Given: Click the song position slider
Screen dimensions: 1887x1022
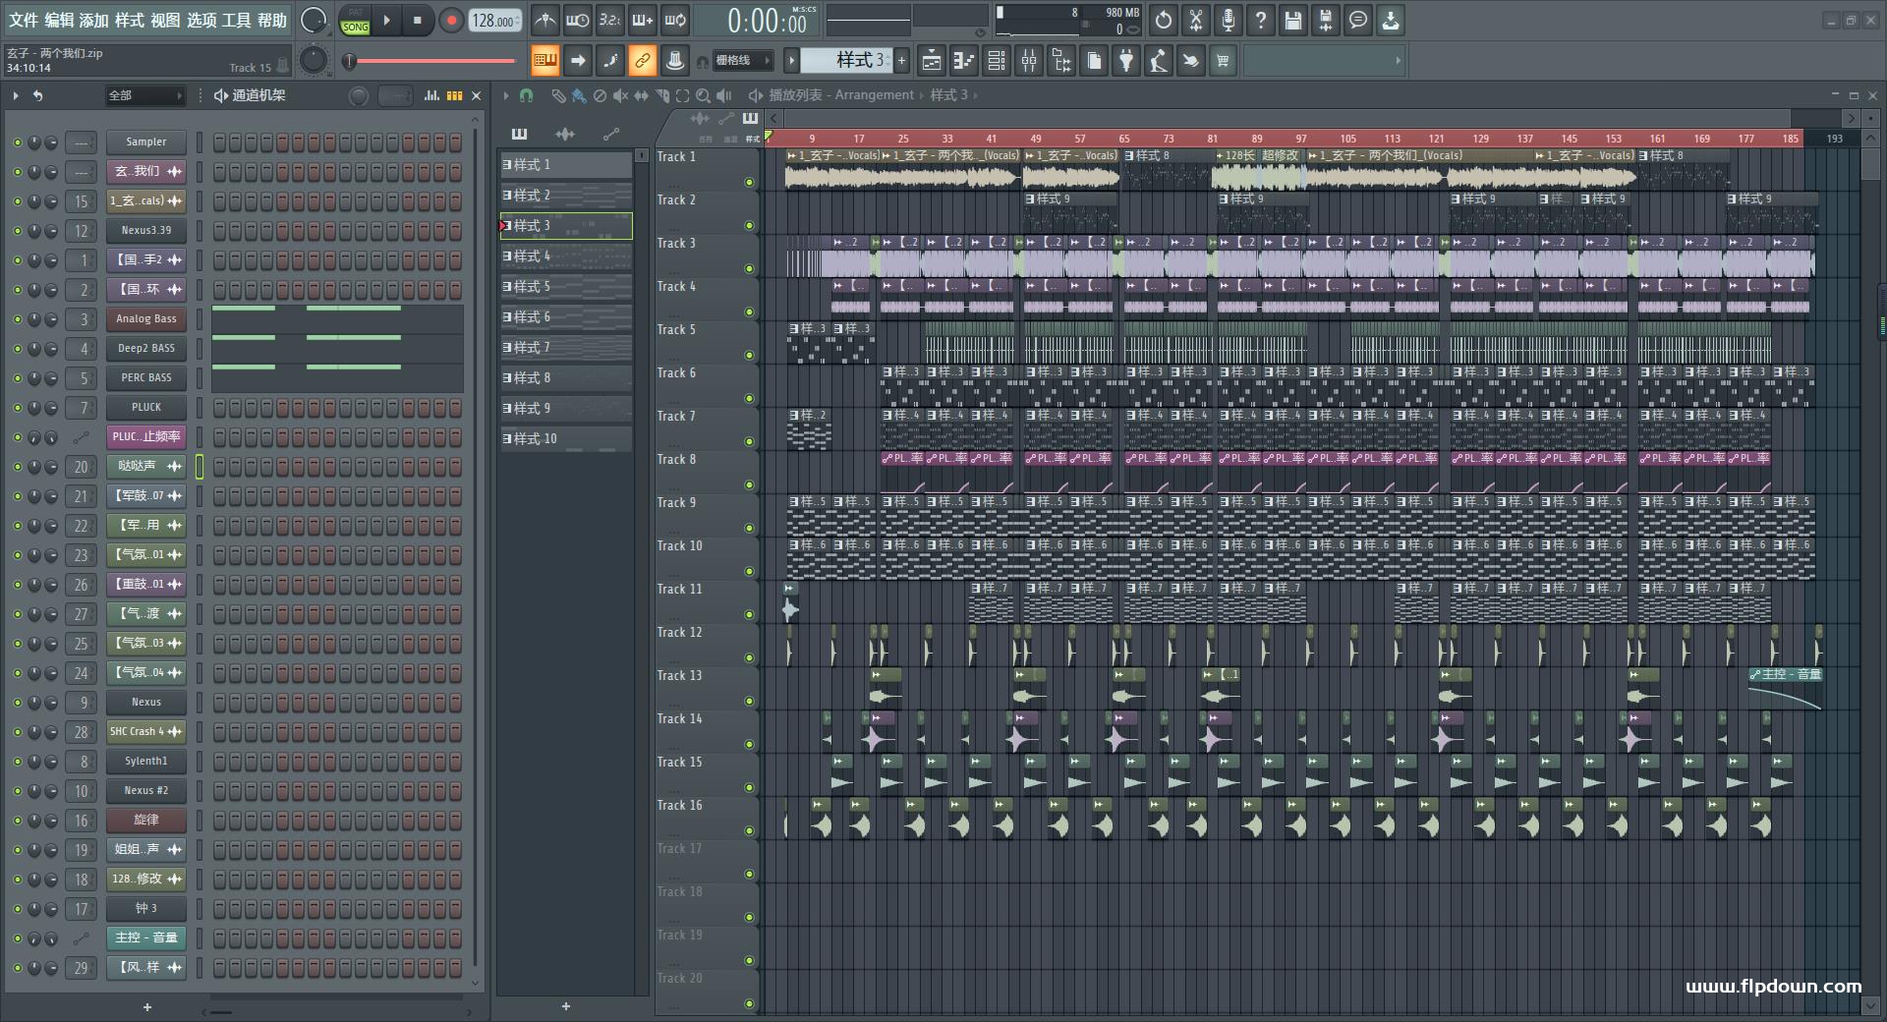Looking at the screenshot, I should tap(431, 61).
